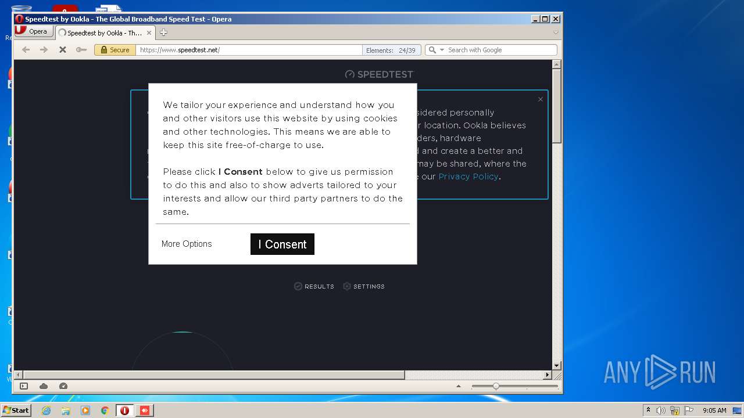Screen dimensions: 744x418
Task: Open the Opera main menu button
Action: coord(33,31)
